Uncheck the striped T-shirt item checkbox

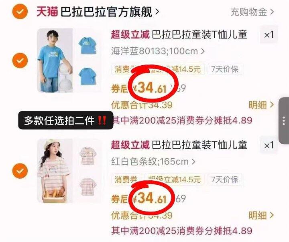click(20, 171)
